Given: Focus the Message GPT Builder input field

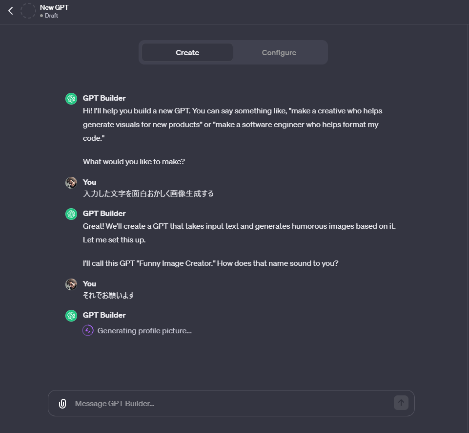Looking at the screenshot, I should pyautogui.click(x=231, y=403).
